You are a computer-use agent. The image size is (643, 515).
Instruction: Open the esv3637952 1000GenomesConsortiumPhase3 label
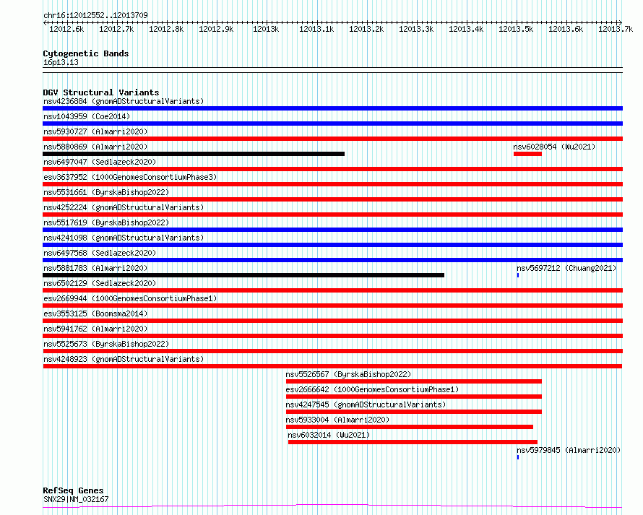tap(130, 177)
